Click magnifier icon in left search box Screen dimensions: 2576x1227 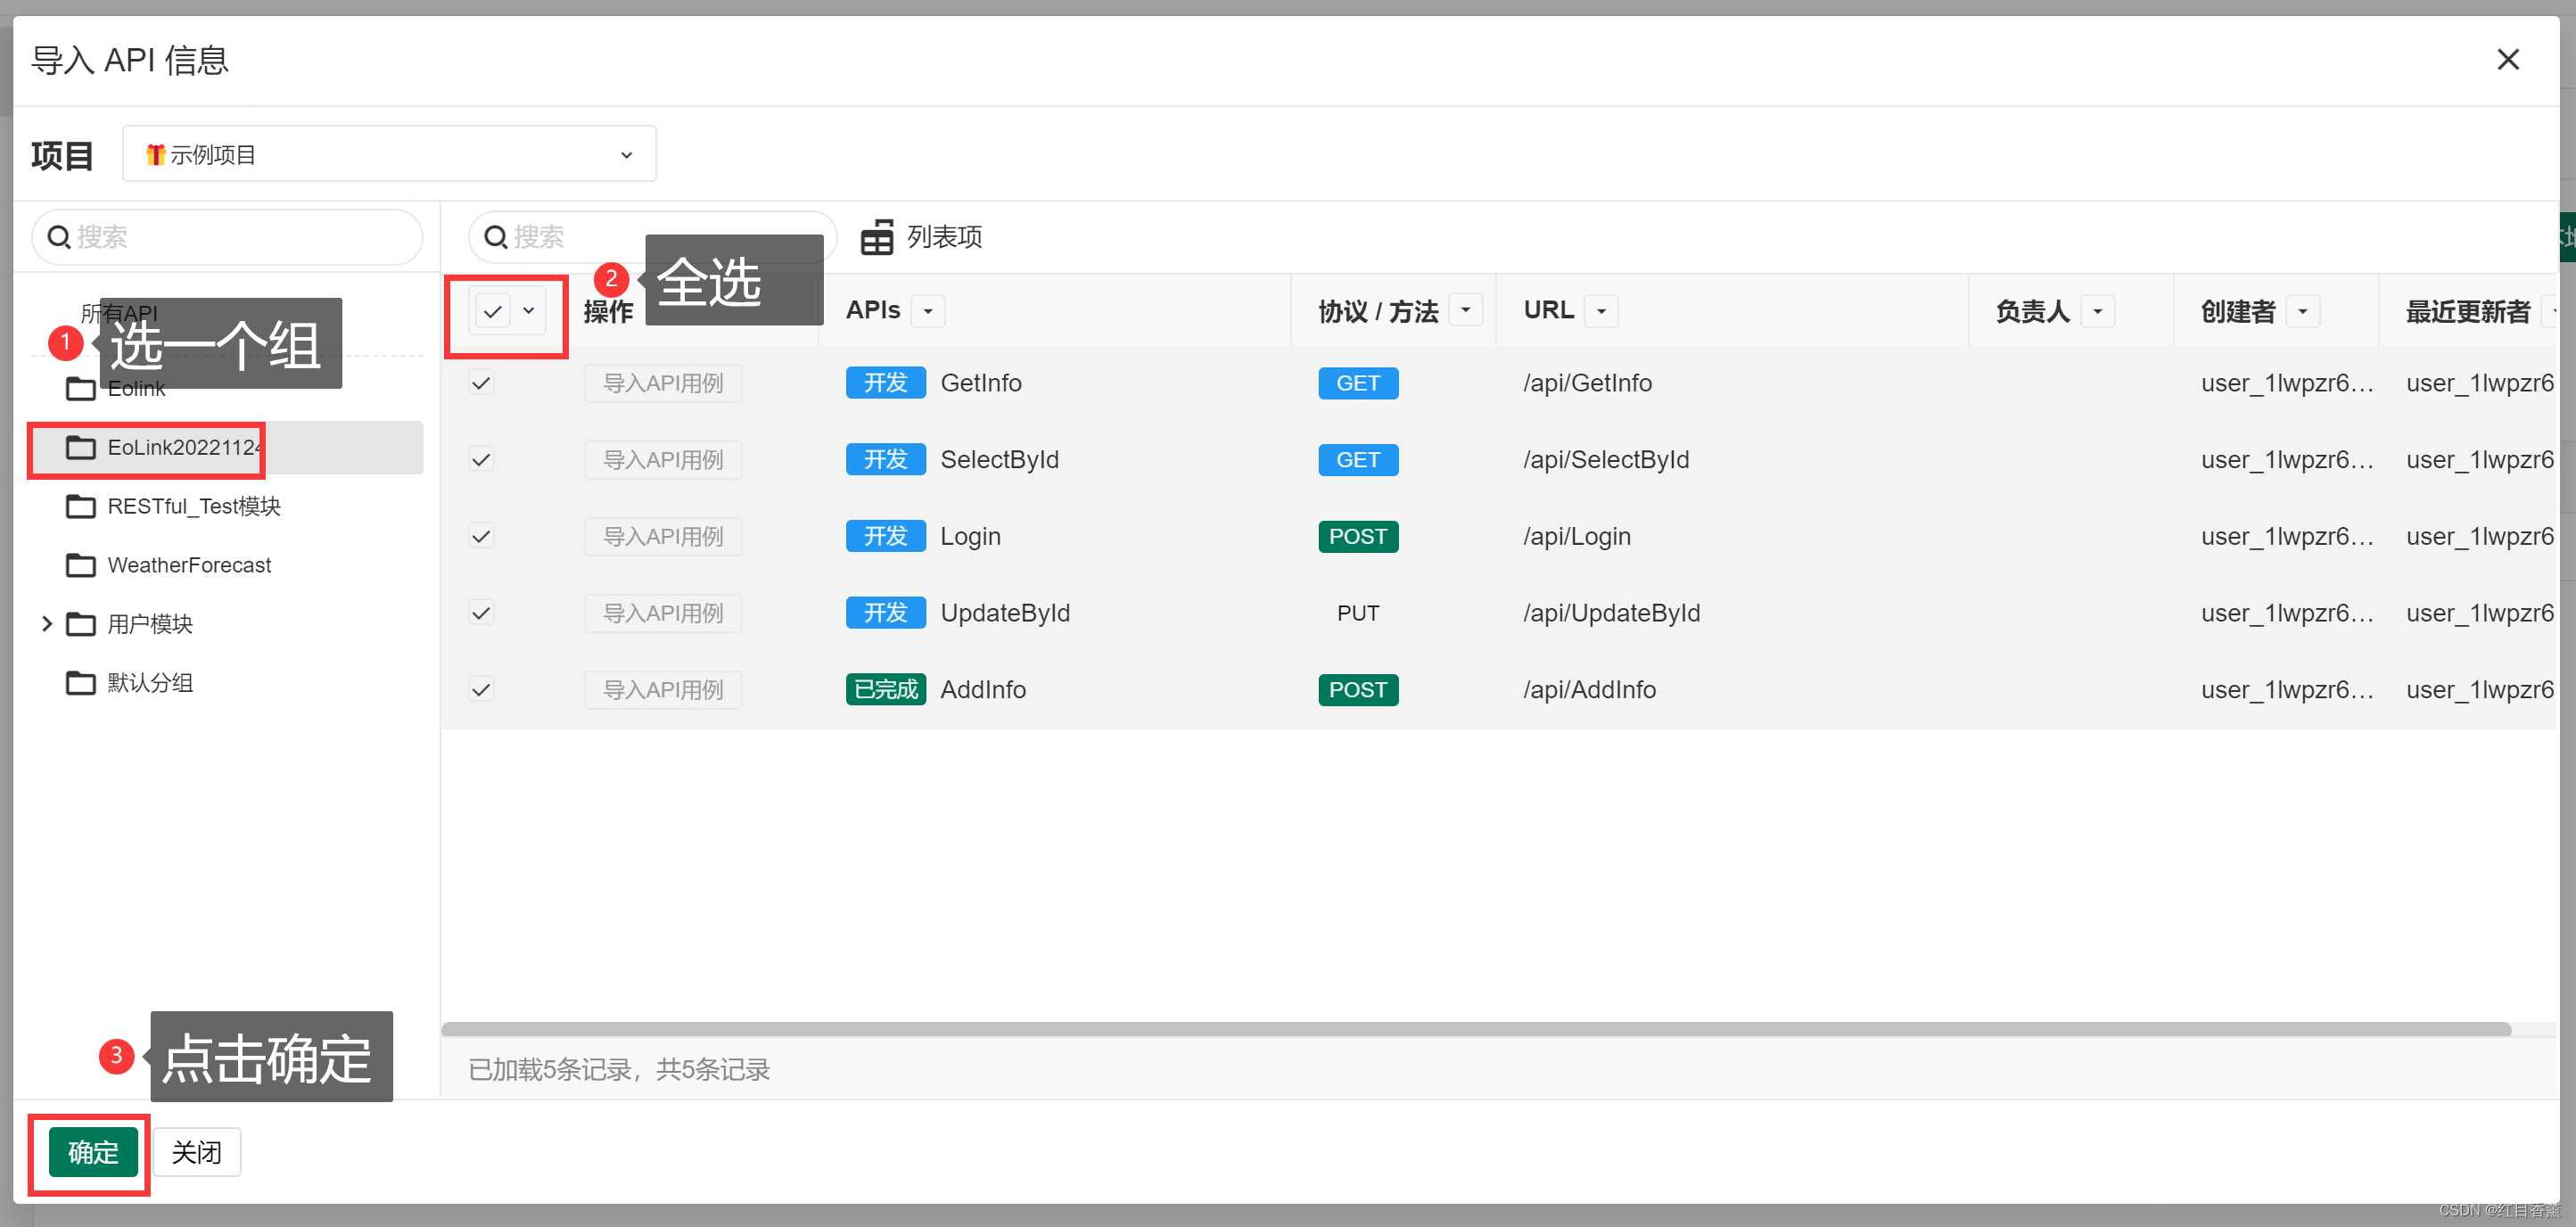(59, 237)
